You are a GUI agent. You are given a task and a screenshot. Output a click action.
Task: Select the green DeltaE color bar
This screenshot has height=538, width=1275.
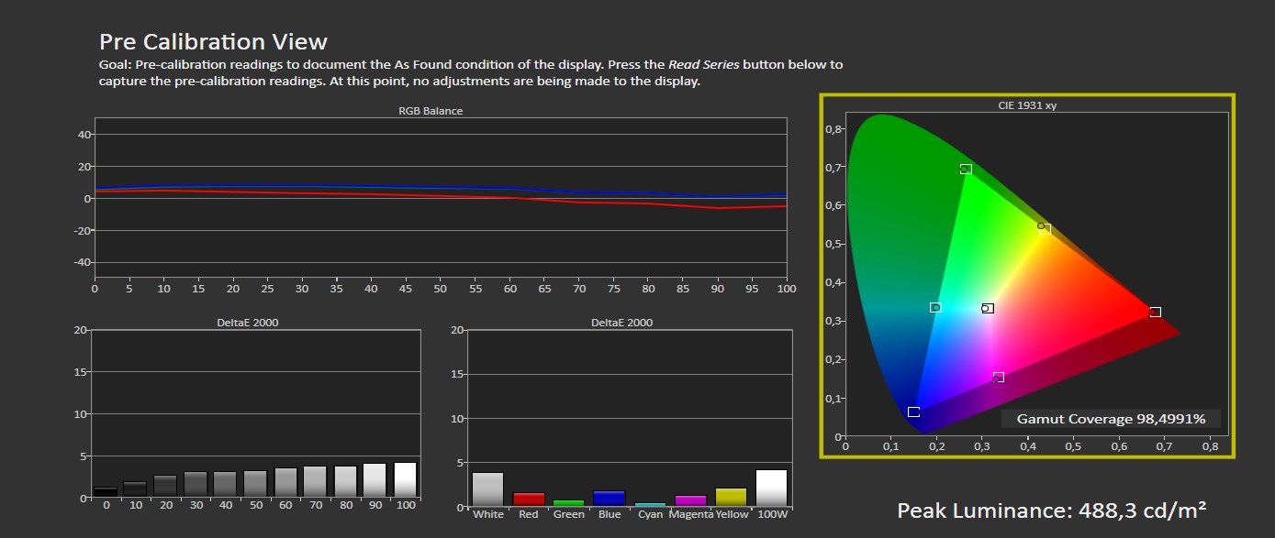point(568,503)
